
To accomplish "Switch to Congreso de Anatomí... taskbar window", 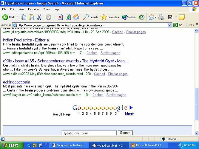I will 69,145.
